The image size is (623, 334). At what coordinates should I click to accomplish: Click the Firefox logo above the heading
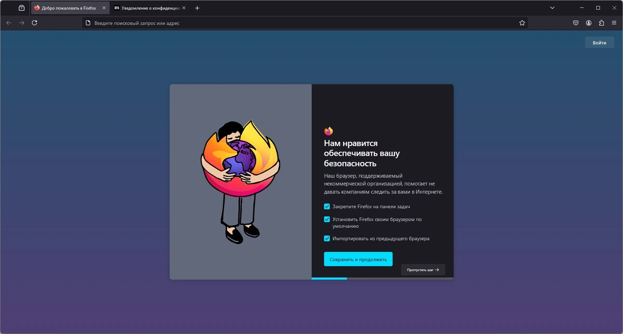pyautogui.click(x=328, y=131)
